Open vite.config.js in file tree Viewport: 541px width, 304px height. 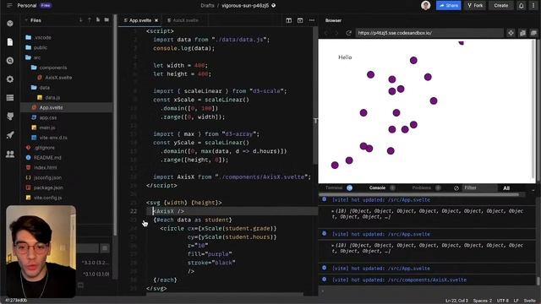tap(47, 198)
